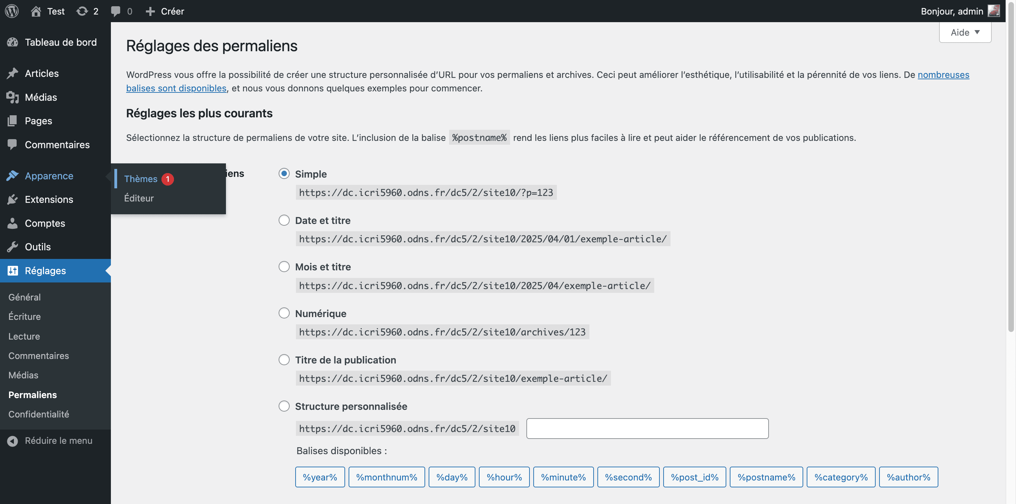
Task: Select the Simple permalink radio button
Action: point(284,174)
